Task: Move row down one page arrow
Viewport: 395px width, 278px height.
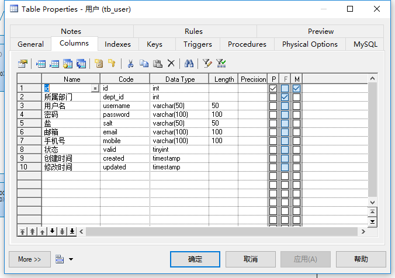Action: pyautogui.click(x=62, y=231)
